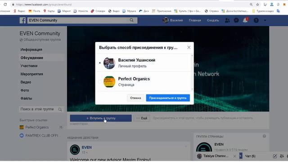Image resolution: width=288 pixels, height=162 pixels.
Task: Click the Facebook logo icon
Action: 22,20
